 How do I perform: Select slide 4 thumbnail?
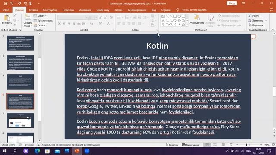click(x=20, y=62)
